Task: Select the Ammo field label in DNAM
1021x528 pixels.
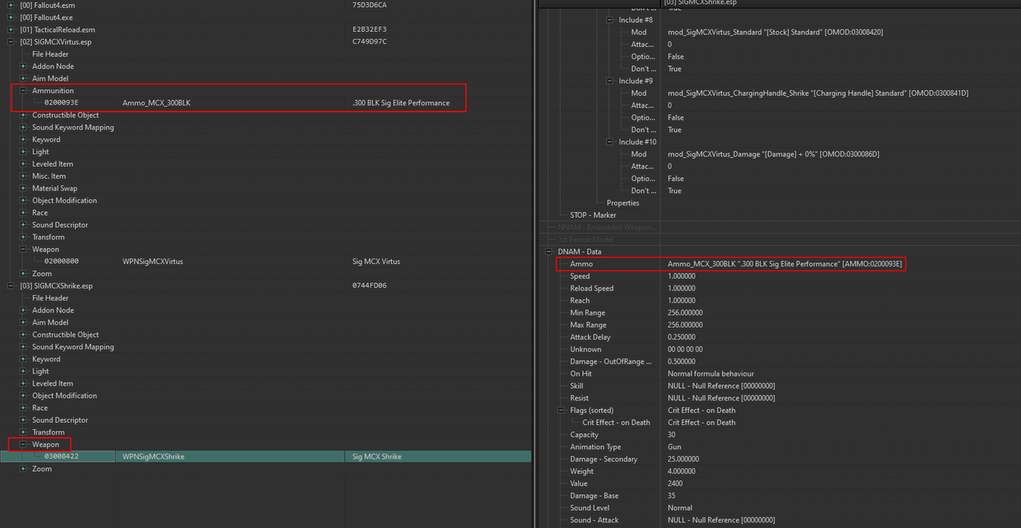Action: point(581,264)
